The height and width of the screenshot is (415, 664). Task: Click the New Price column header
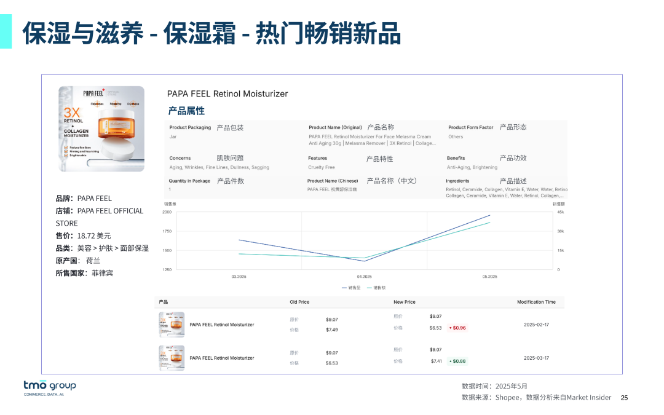(x=405, y=302)
